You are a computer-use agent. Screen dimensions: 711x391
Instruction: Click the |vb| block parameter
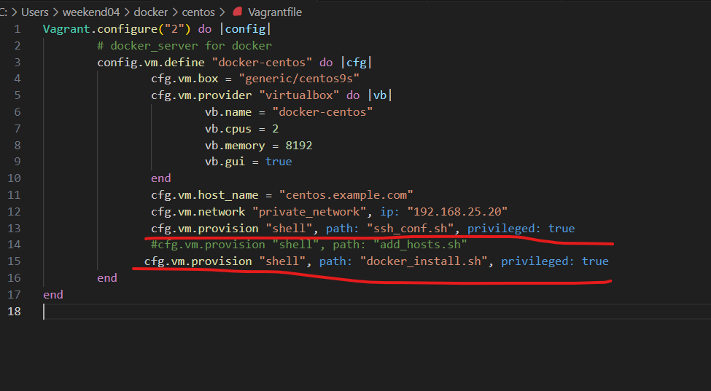379,95
